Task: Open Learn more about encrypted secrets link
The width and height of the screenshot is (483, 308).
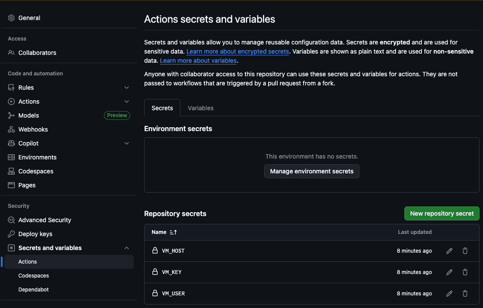Action: point(237,51)
